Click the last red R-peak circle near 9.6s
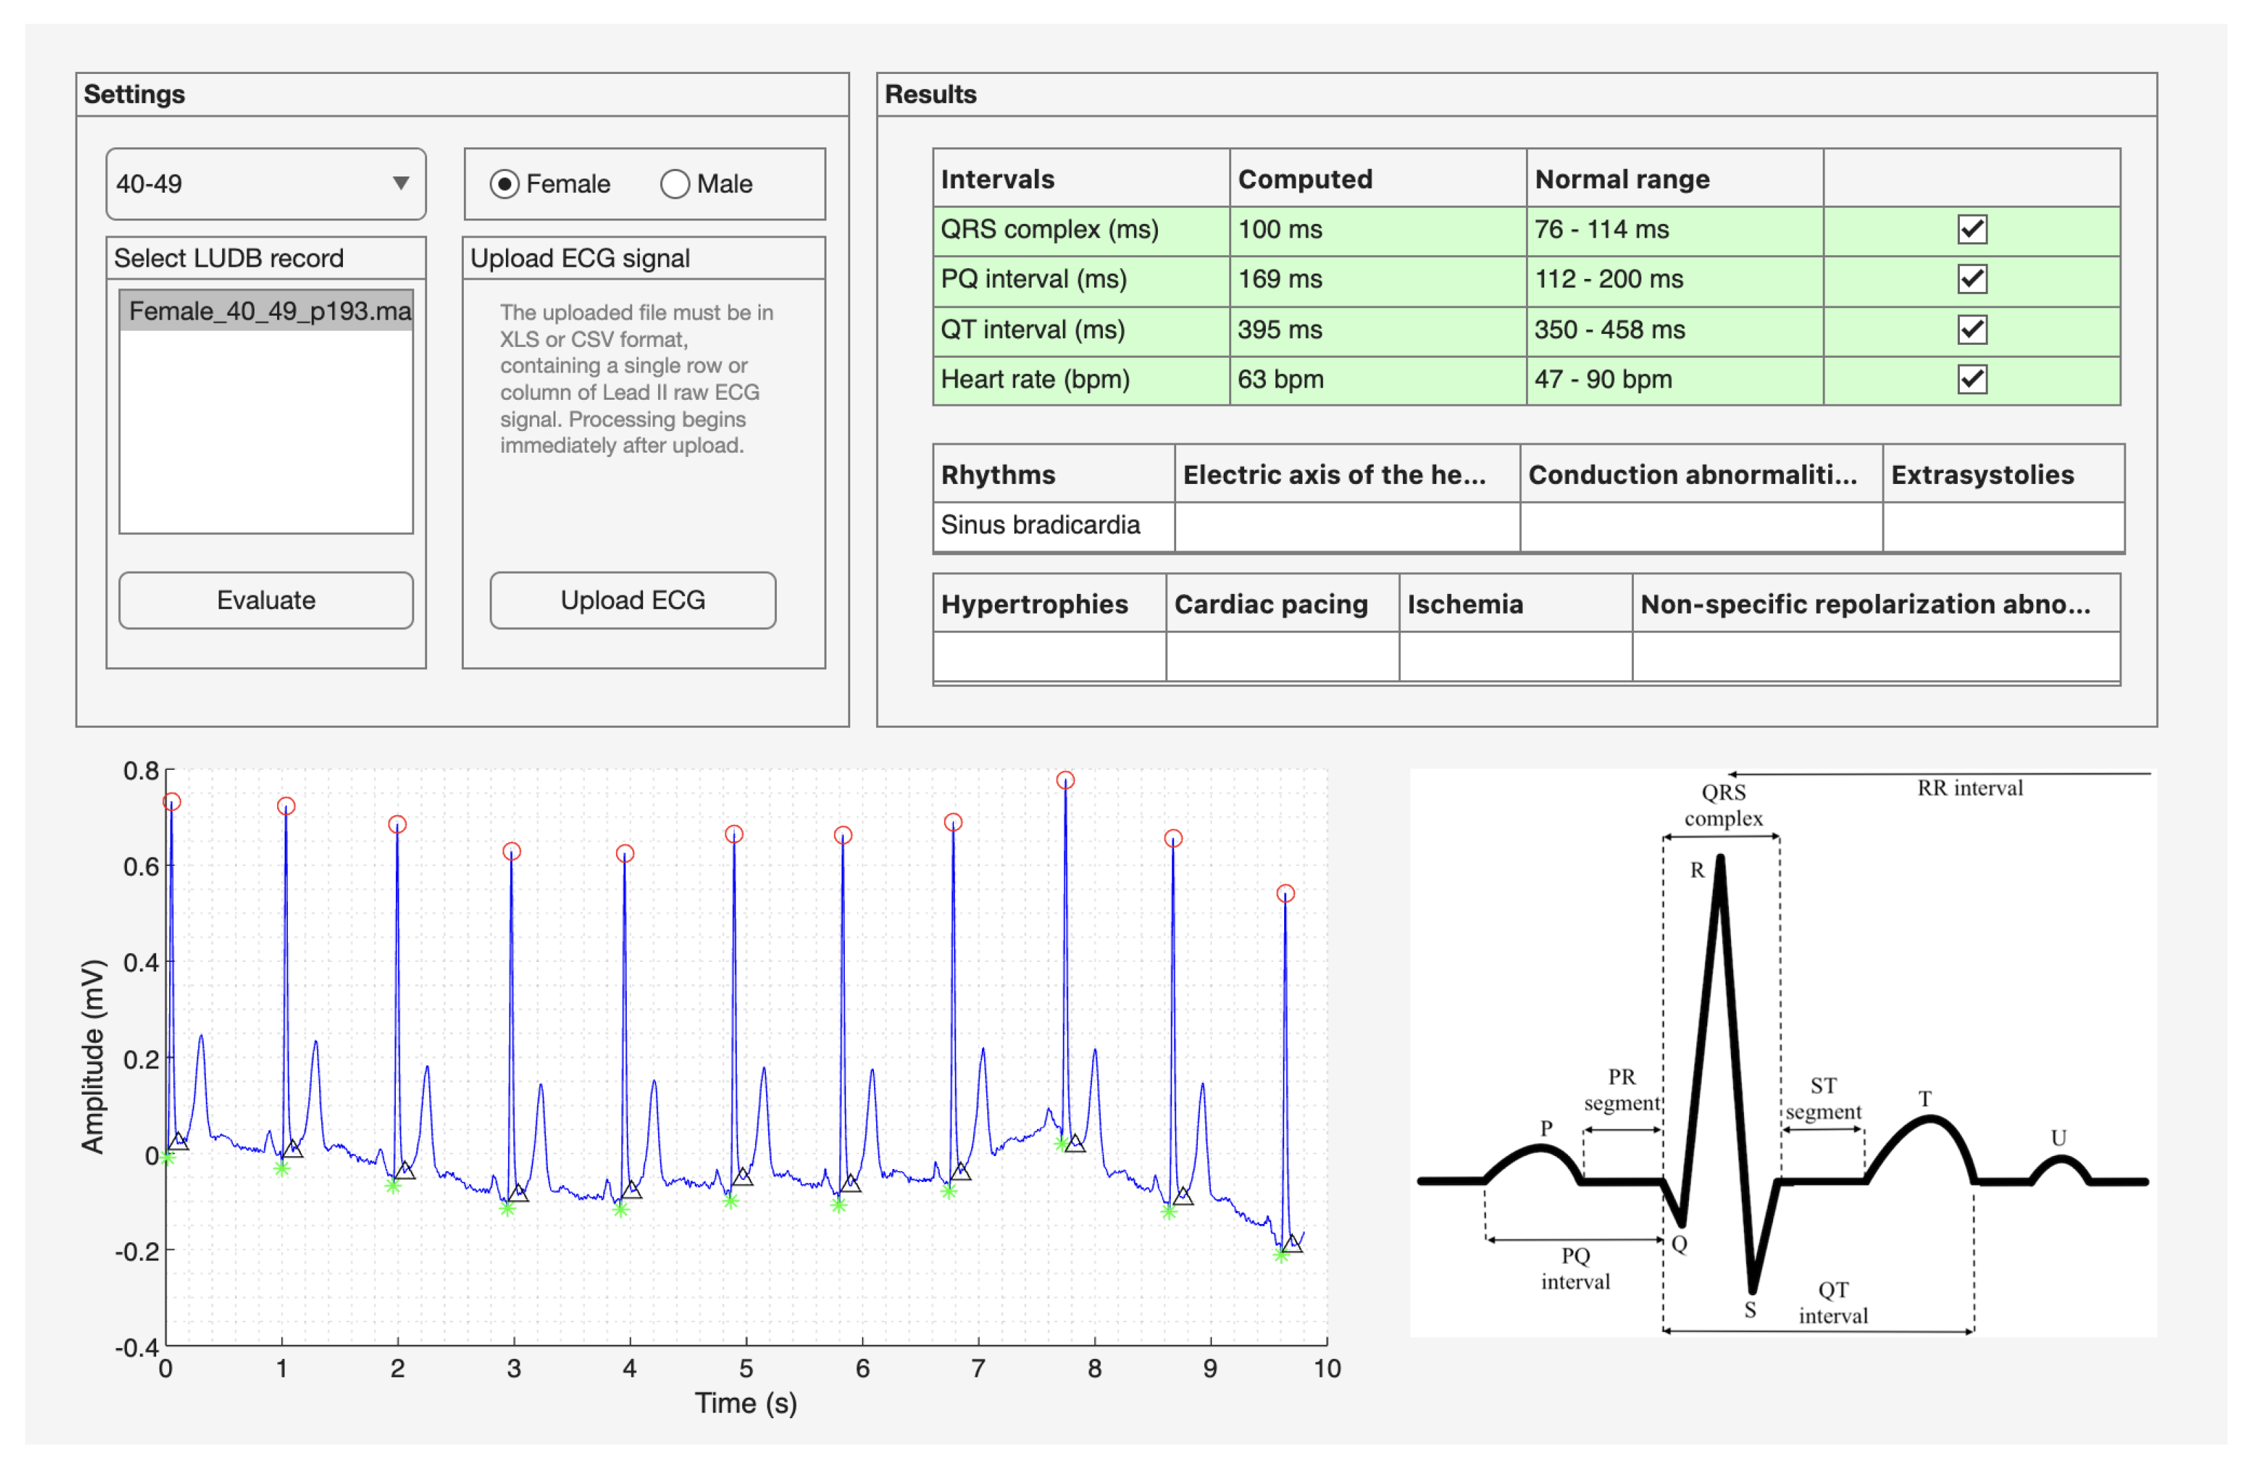 tap(1286, 893)
